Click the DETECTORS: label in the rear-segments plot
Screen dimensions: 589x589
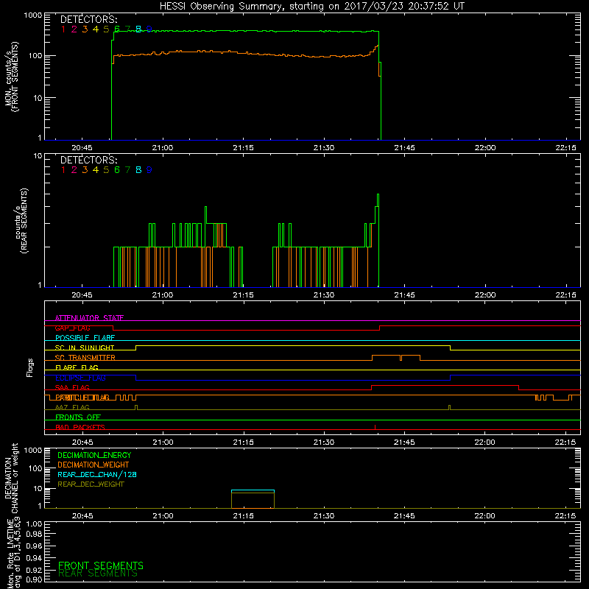88,161
